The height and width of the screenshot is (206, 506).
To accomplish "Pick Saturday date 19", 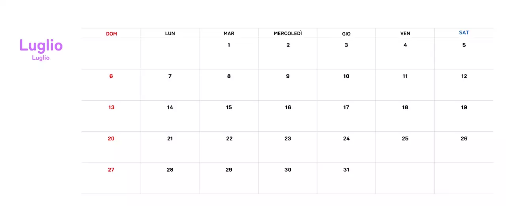I will [x=464, y=107].
